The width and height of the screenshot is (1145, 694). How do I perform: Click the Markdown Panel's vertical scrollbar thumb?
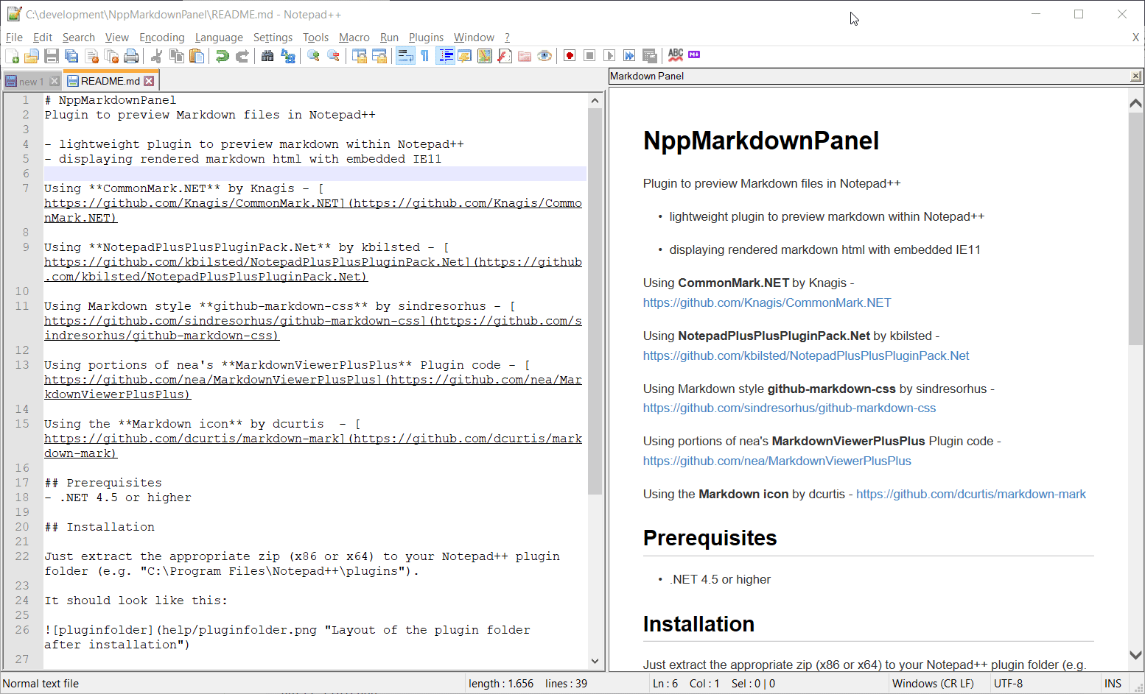click(1136, 228)
